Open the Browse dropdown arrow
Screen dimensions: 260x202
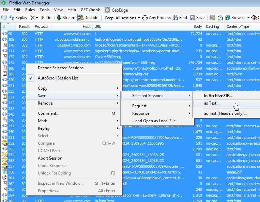pos(248,18)
